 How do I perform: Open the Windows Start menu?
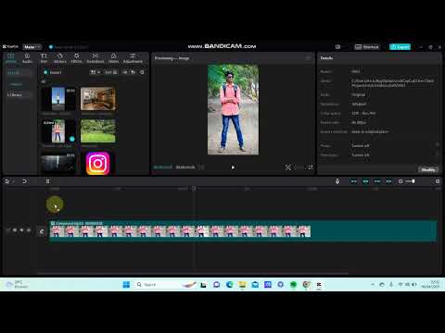click(126, 284)
